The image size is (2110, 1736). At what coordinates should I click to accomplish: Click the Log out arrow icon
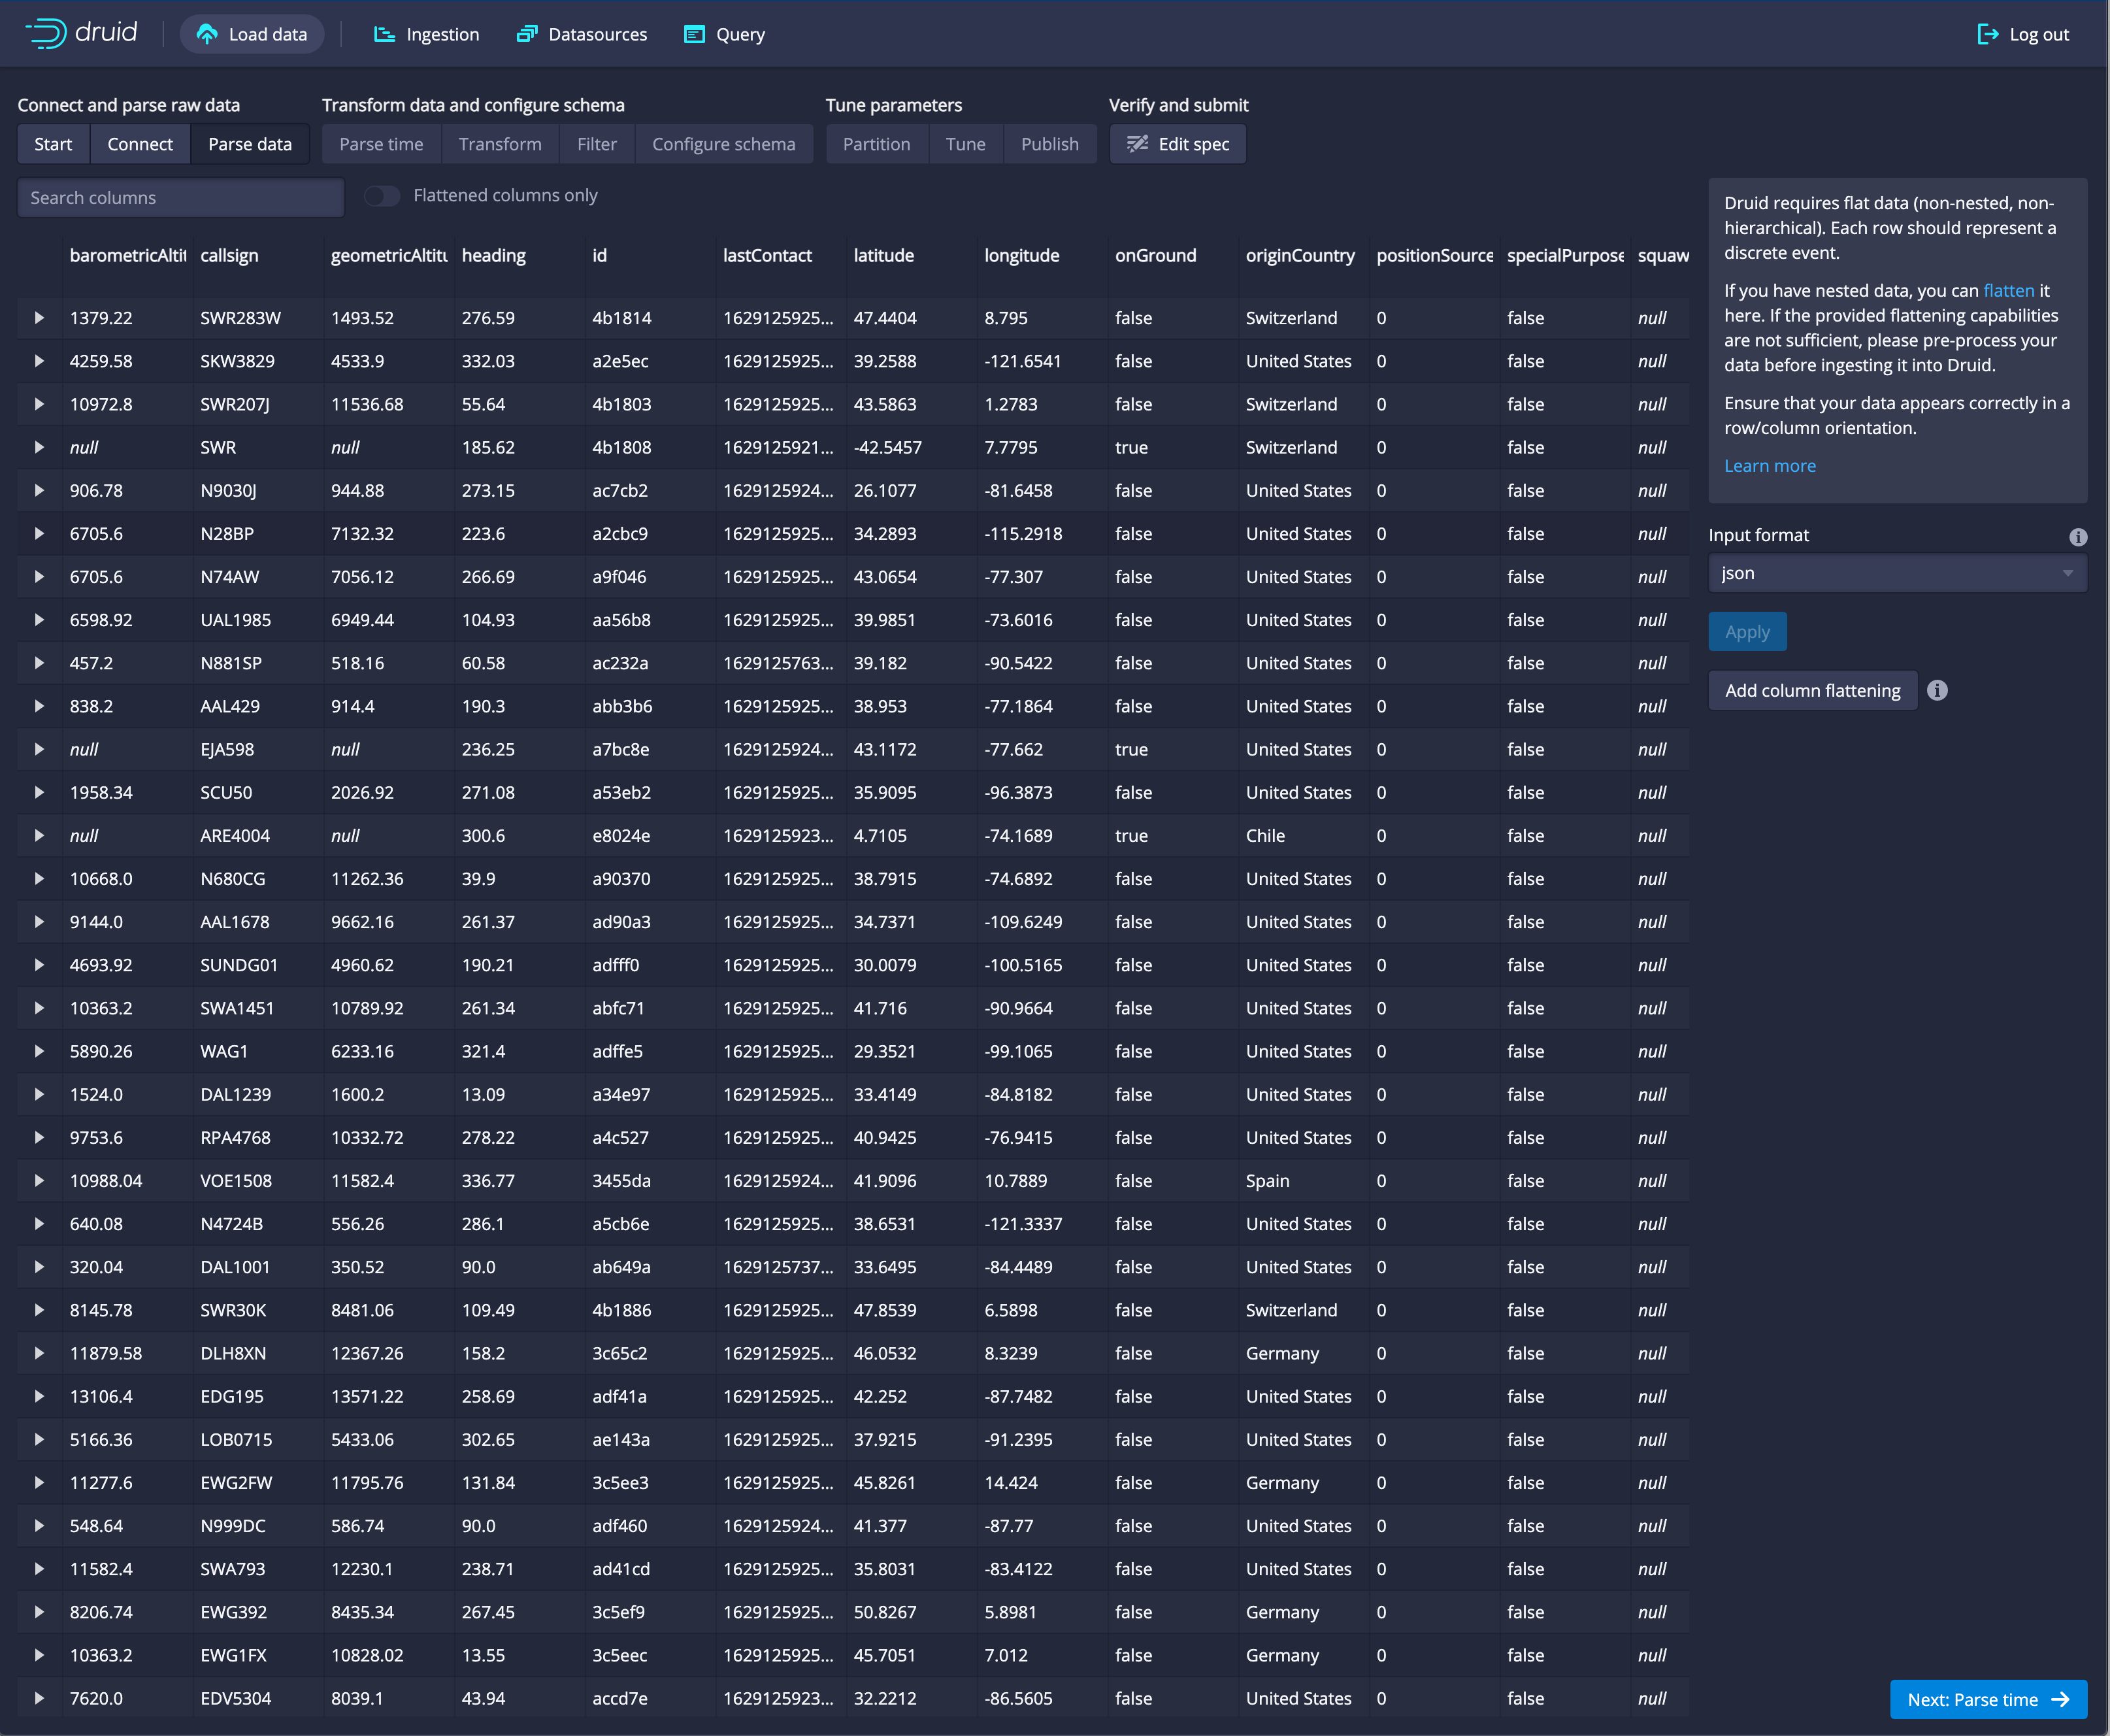[x=1988, y=34]
